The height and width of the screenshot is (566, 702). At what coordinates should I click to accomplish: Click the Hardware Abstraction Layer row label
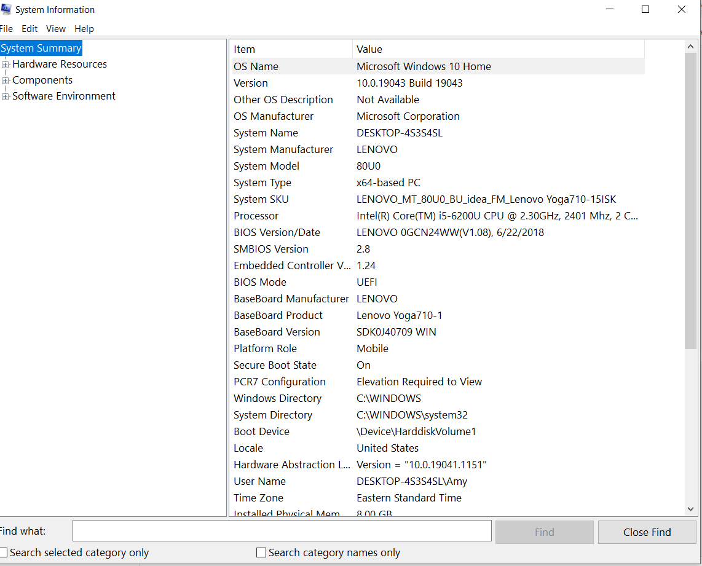[x=292, y=465]
